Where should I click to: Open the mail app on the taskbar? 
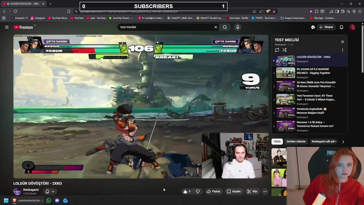[65, 200]
